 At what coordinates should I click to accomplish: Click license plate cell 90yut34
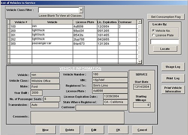[x=85, y=31]
